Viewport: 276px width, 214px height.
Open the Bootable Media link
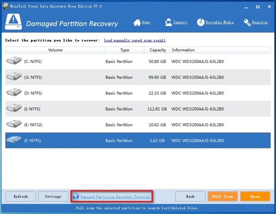[220, 22]
